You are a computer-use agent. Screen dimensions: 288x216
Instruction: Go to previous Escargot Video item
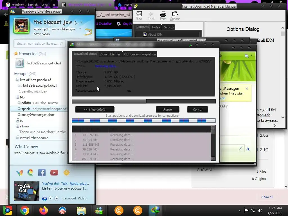(51, 198)
